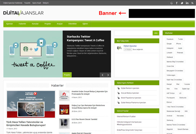Open Türk Hava Yolları Yatırımcılar article title

coord(26,124)
